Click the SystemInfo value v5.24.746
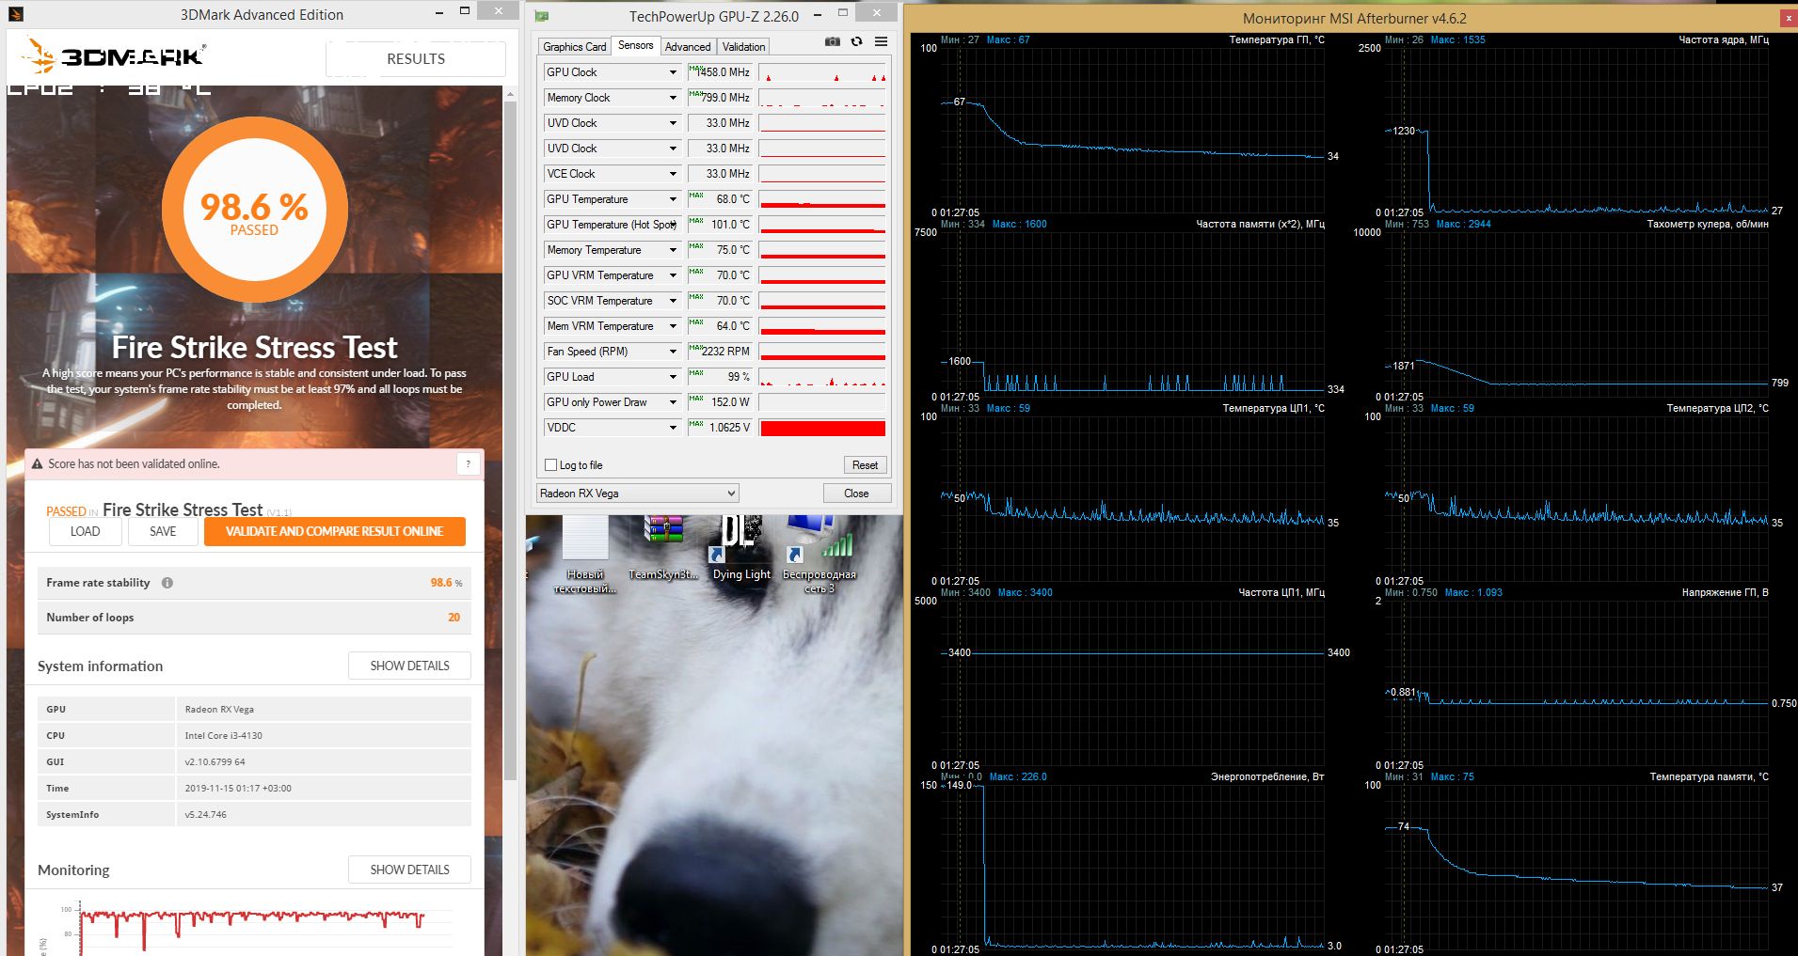This screenshot has width=1798, height=956. (205, 815)
